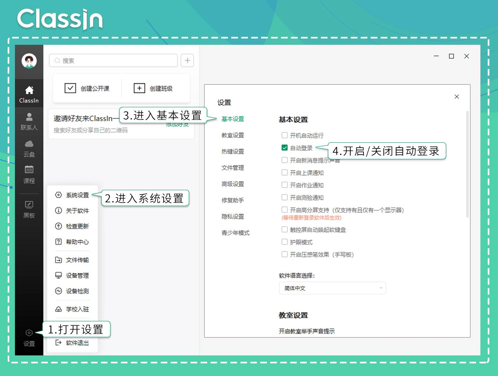The width and height of the screenshot is (498, 376).
Task: Click the settings dialog vertical scrollbar
Action: [467, 164]
